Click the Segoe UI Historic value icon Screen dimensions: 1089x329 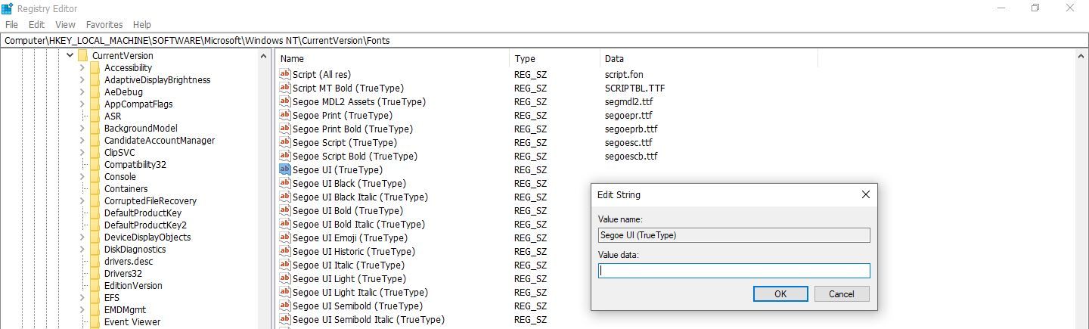tap(285, 251)
